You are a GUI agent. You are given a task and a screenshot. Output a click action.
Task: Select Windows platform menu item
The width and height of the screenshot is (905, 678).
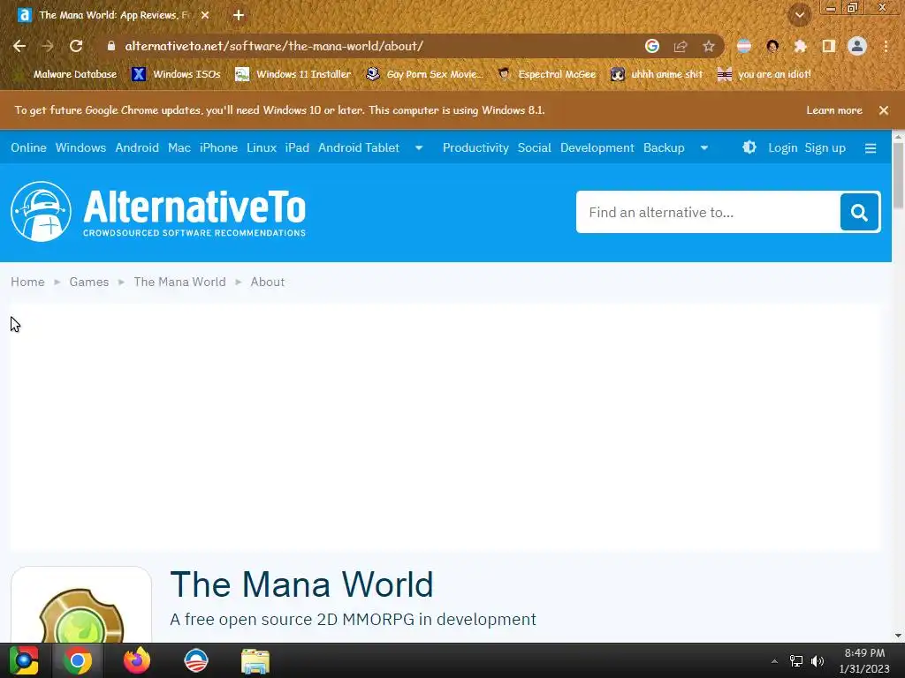(80, 147)
